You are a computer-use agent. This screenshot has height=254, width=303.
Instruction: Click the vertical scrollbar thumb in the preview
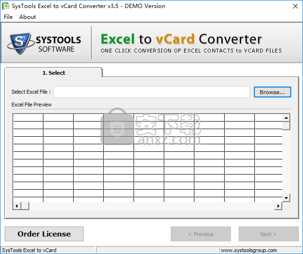pos(286,126)
